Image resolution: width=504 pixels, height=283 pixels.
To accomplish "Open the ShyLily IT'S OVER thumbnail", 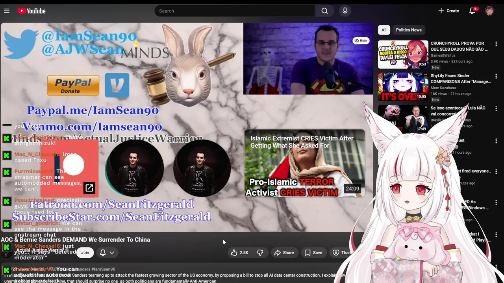I will pos(403,86).
